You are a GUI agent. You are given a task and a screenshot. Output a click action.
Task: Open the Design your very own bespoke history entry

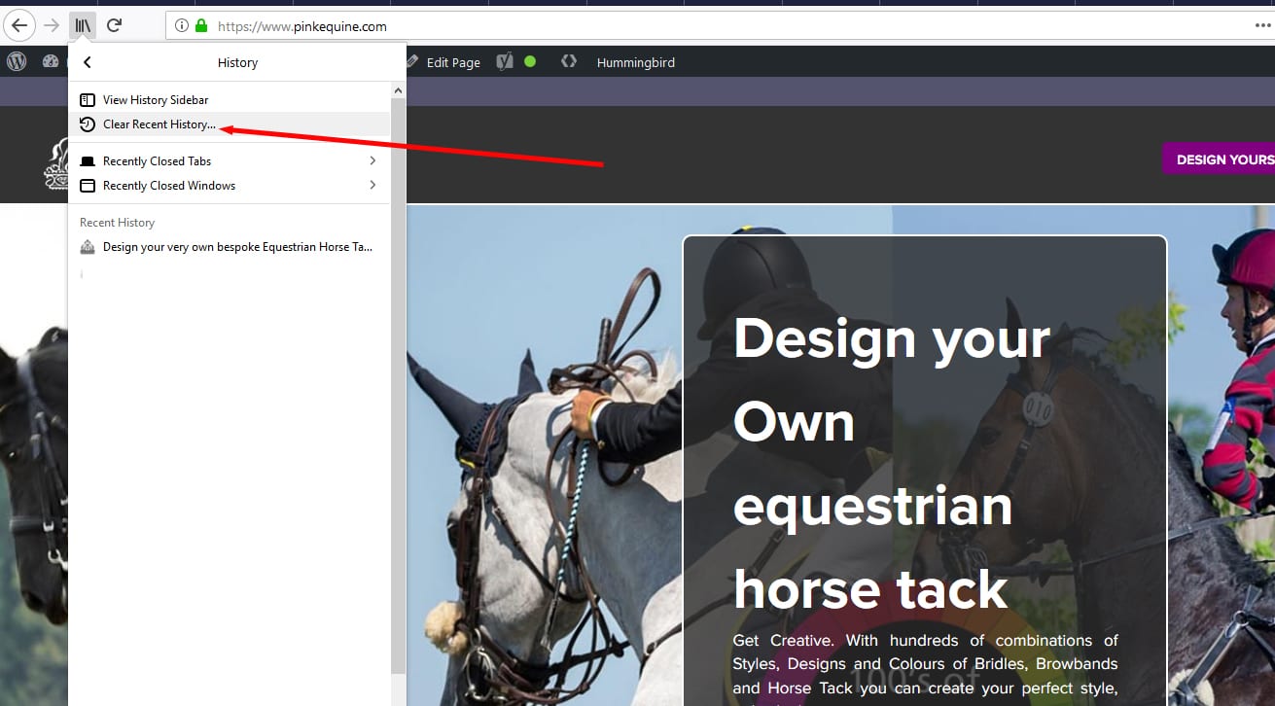click(236, 247)
